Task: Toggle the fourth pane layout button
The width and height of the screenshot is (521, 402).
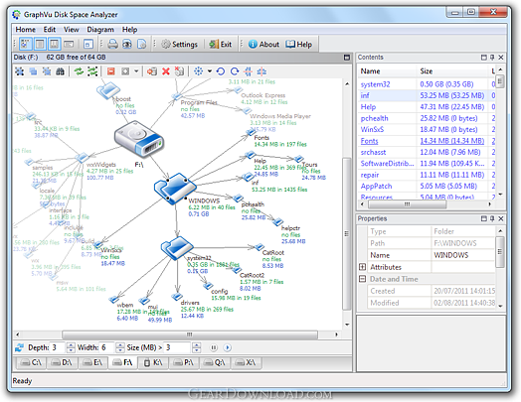Action: (69, 44)
